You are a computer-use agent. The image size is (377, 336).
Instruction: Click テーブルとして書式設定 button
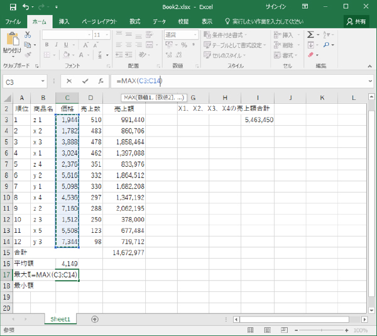[235, 45]
